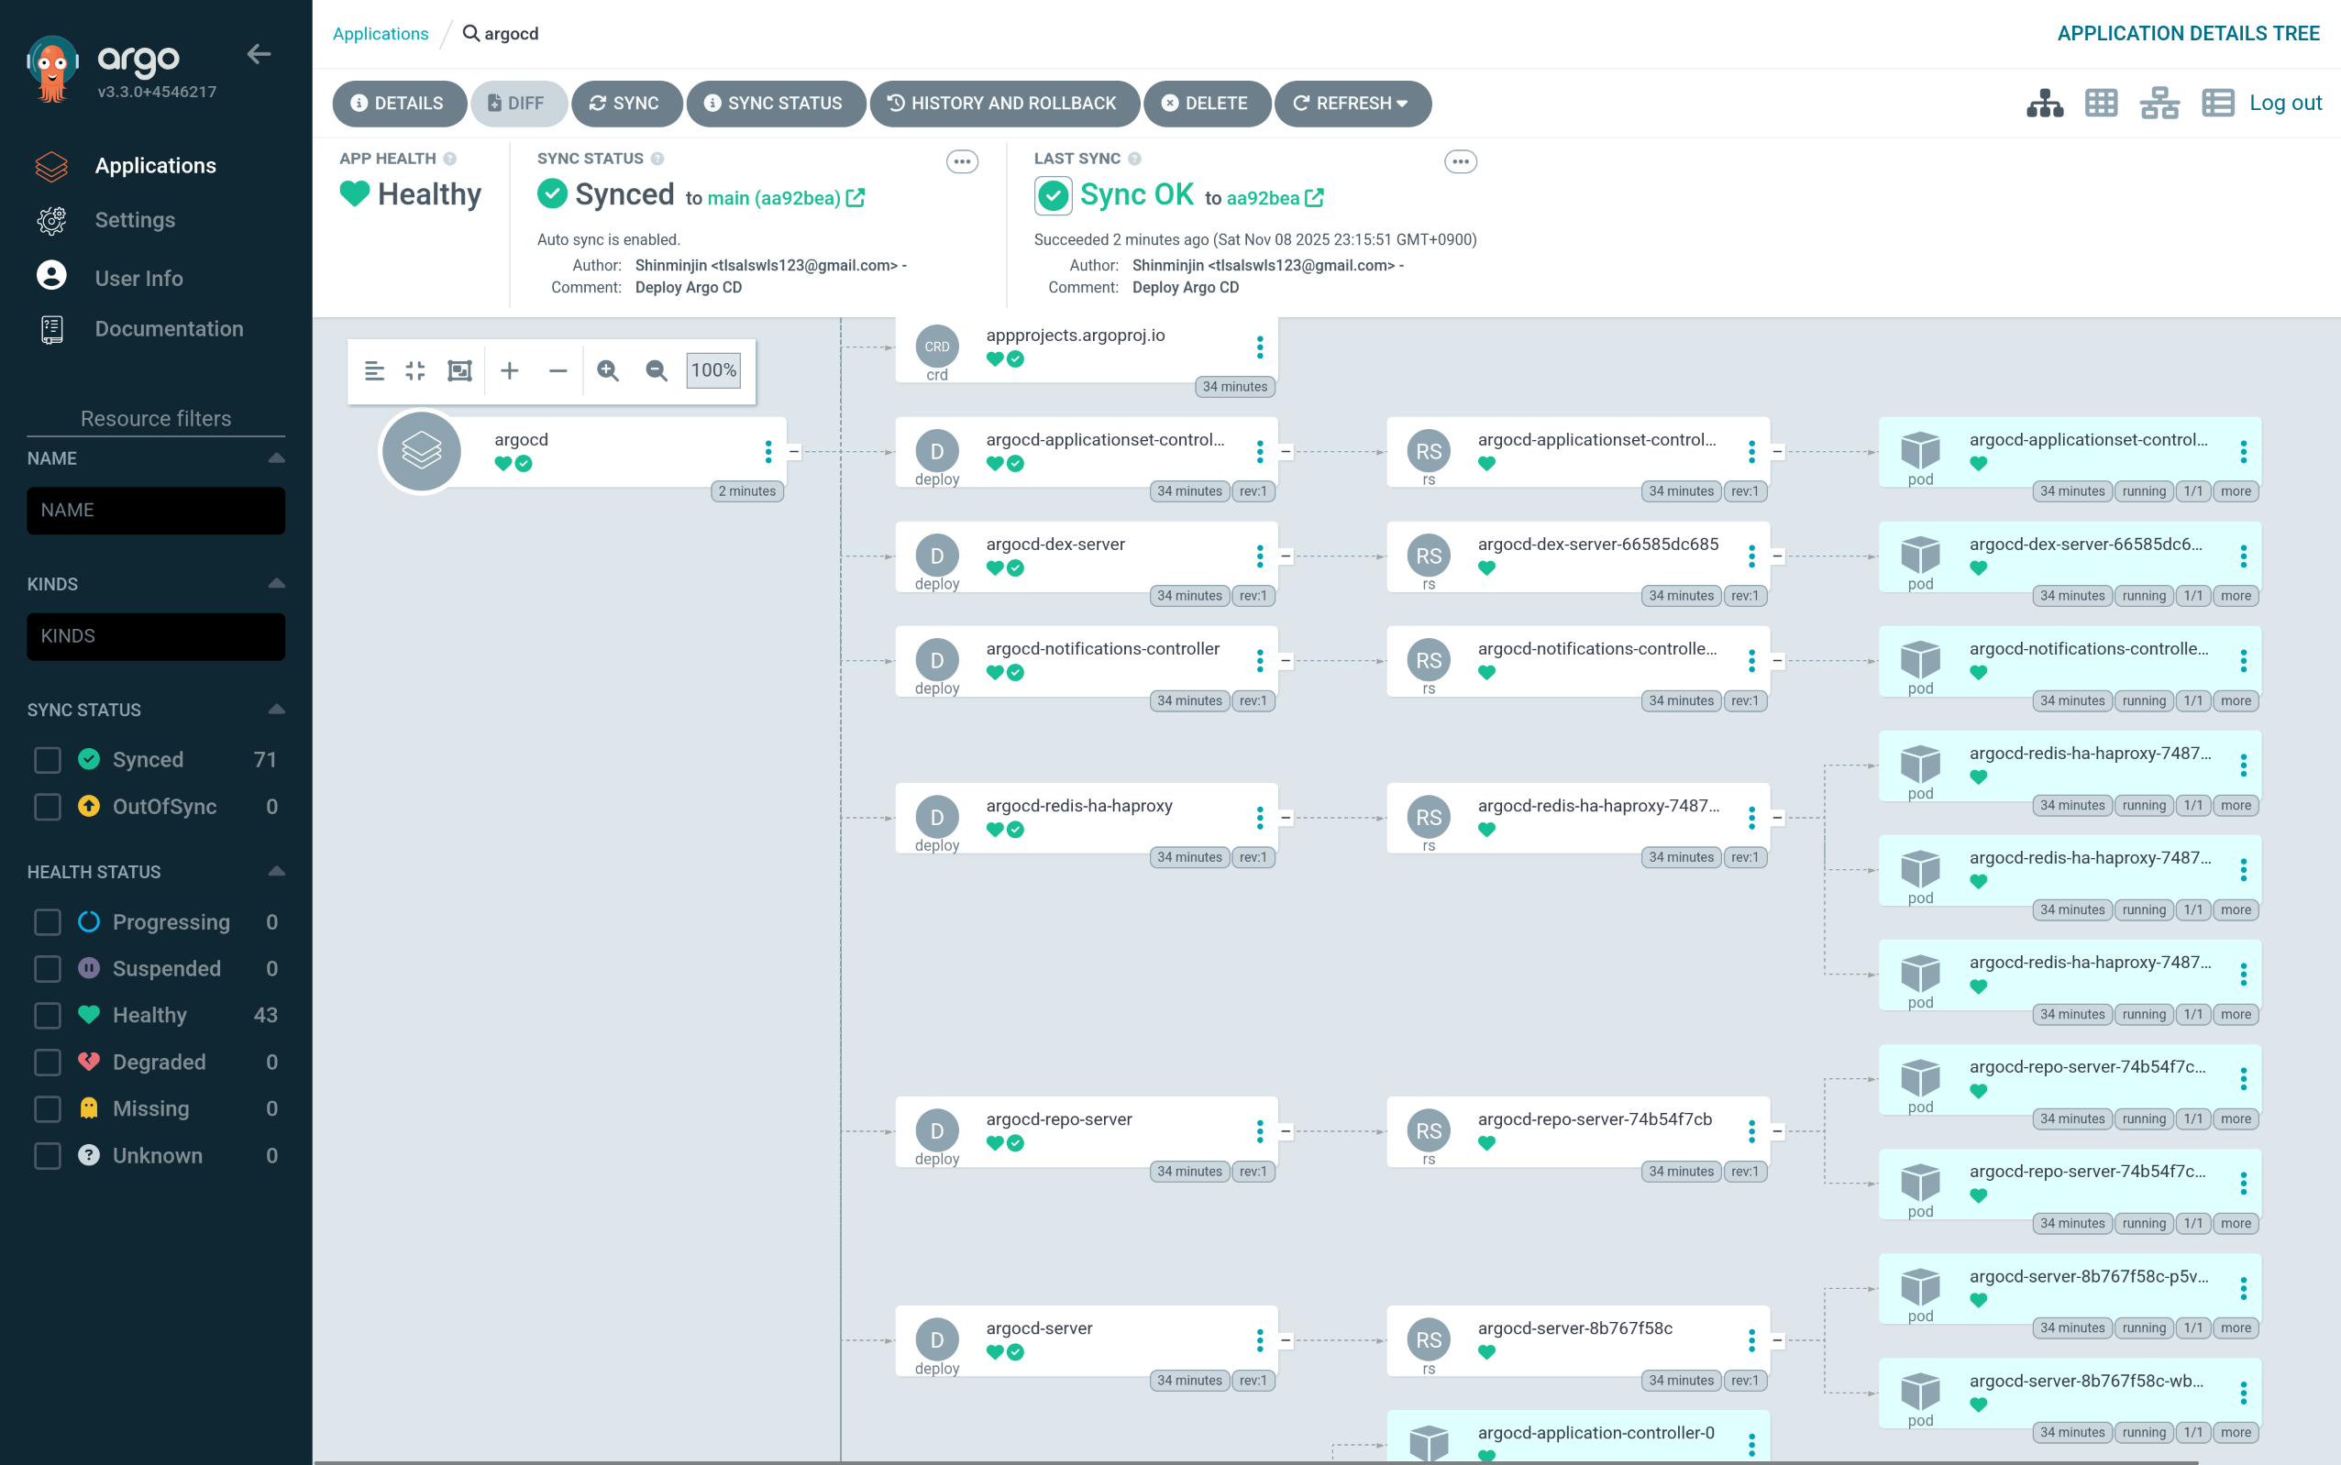Open Settings in the sidebar

pyautogui.click(x=135, y=220)
